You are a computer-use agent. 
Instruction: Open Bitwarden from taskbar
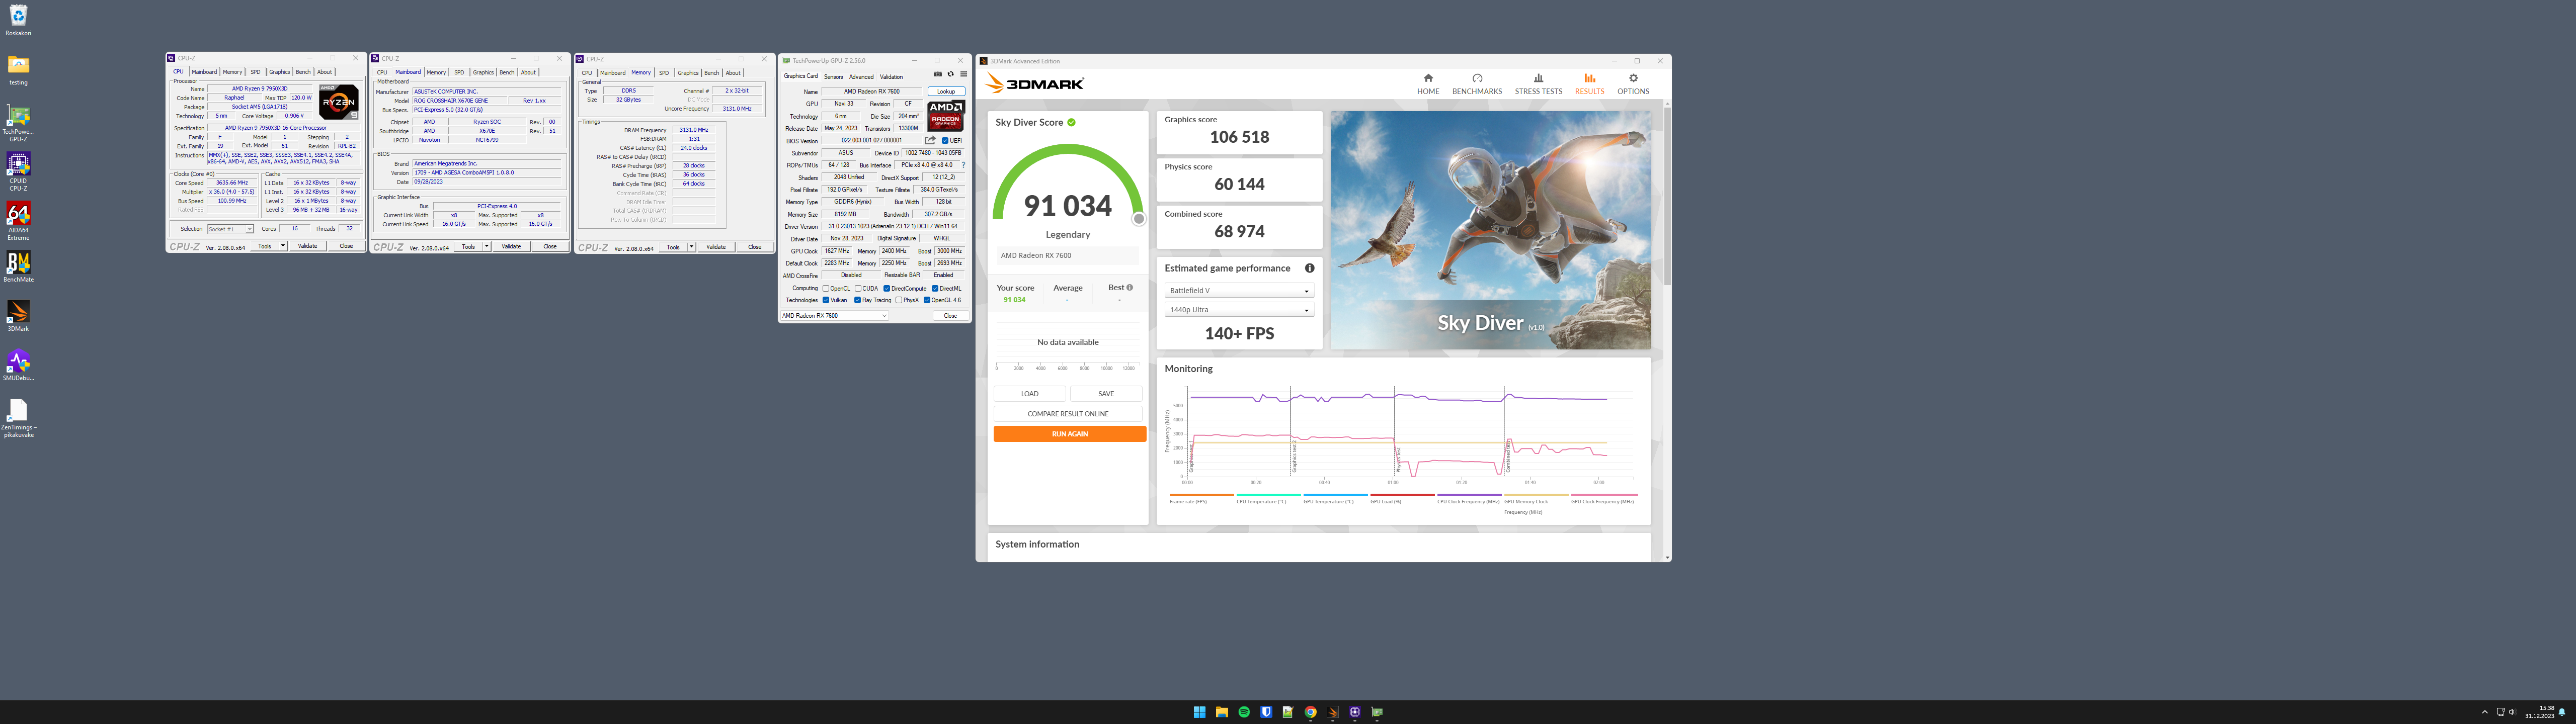1266,712
